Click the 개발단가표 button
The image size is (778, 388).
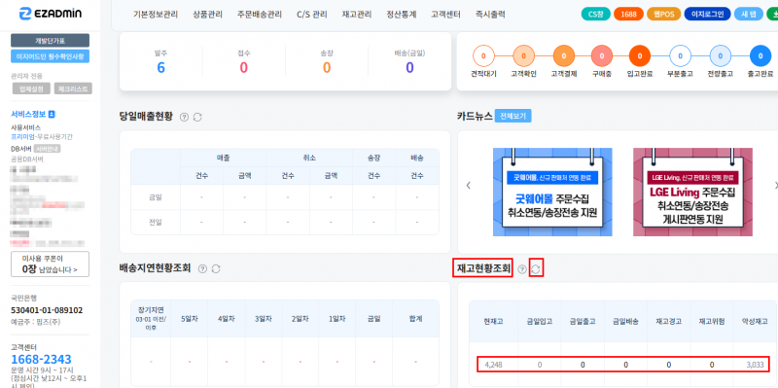pyautogui.click(x=51, y=40)
